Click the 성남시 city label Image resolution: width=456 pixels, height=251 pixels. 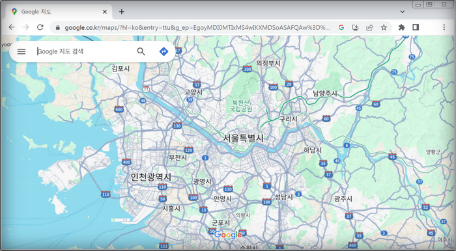coord(284,197)
